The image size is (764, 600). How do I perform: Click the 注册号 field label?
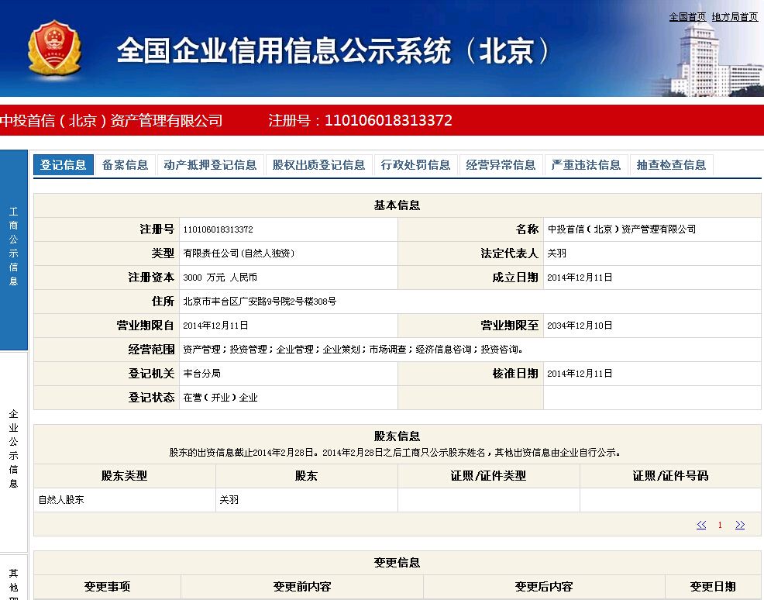point(157,229)
